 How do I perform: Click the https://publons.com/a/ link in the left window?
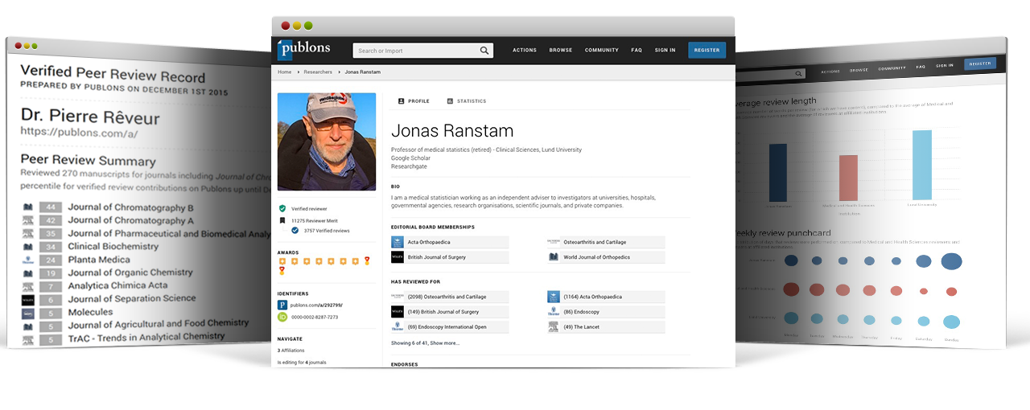80,132
